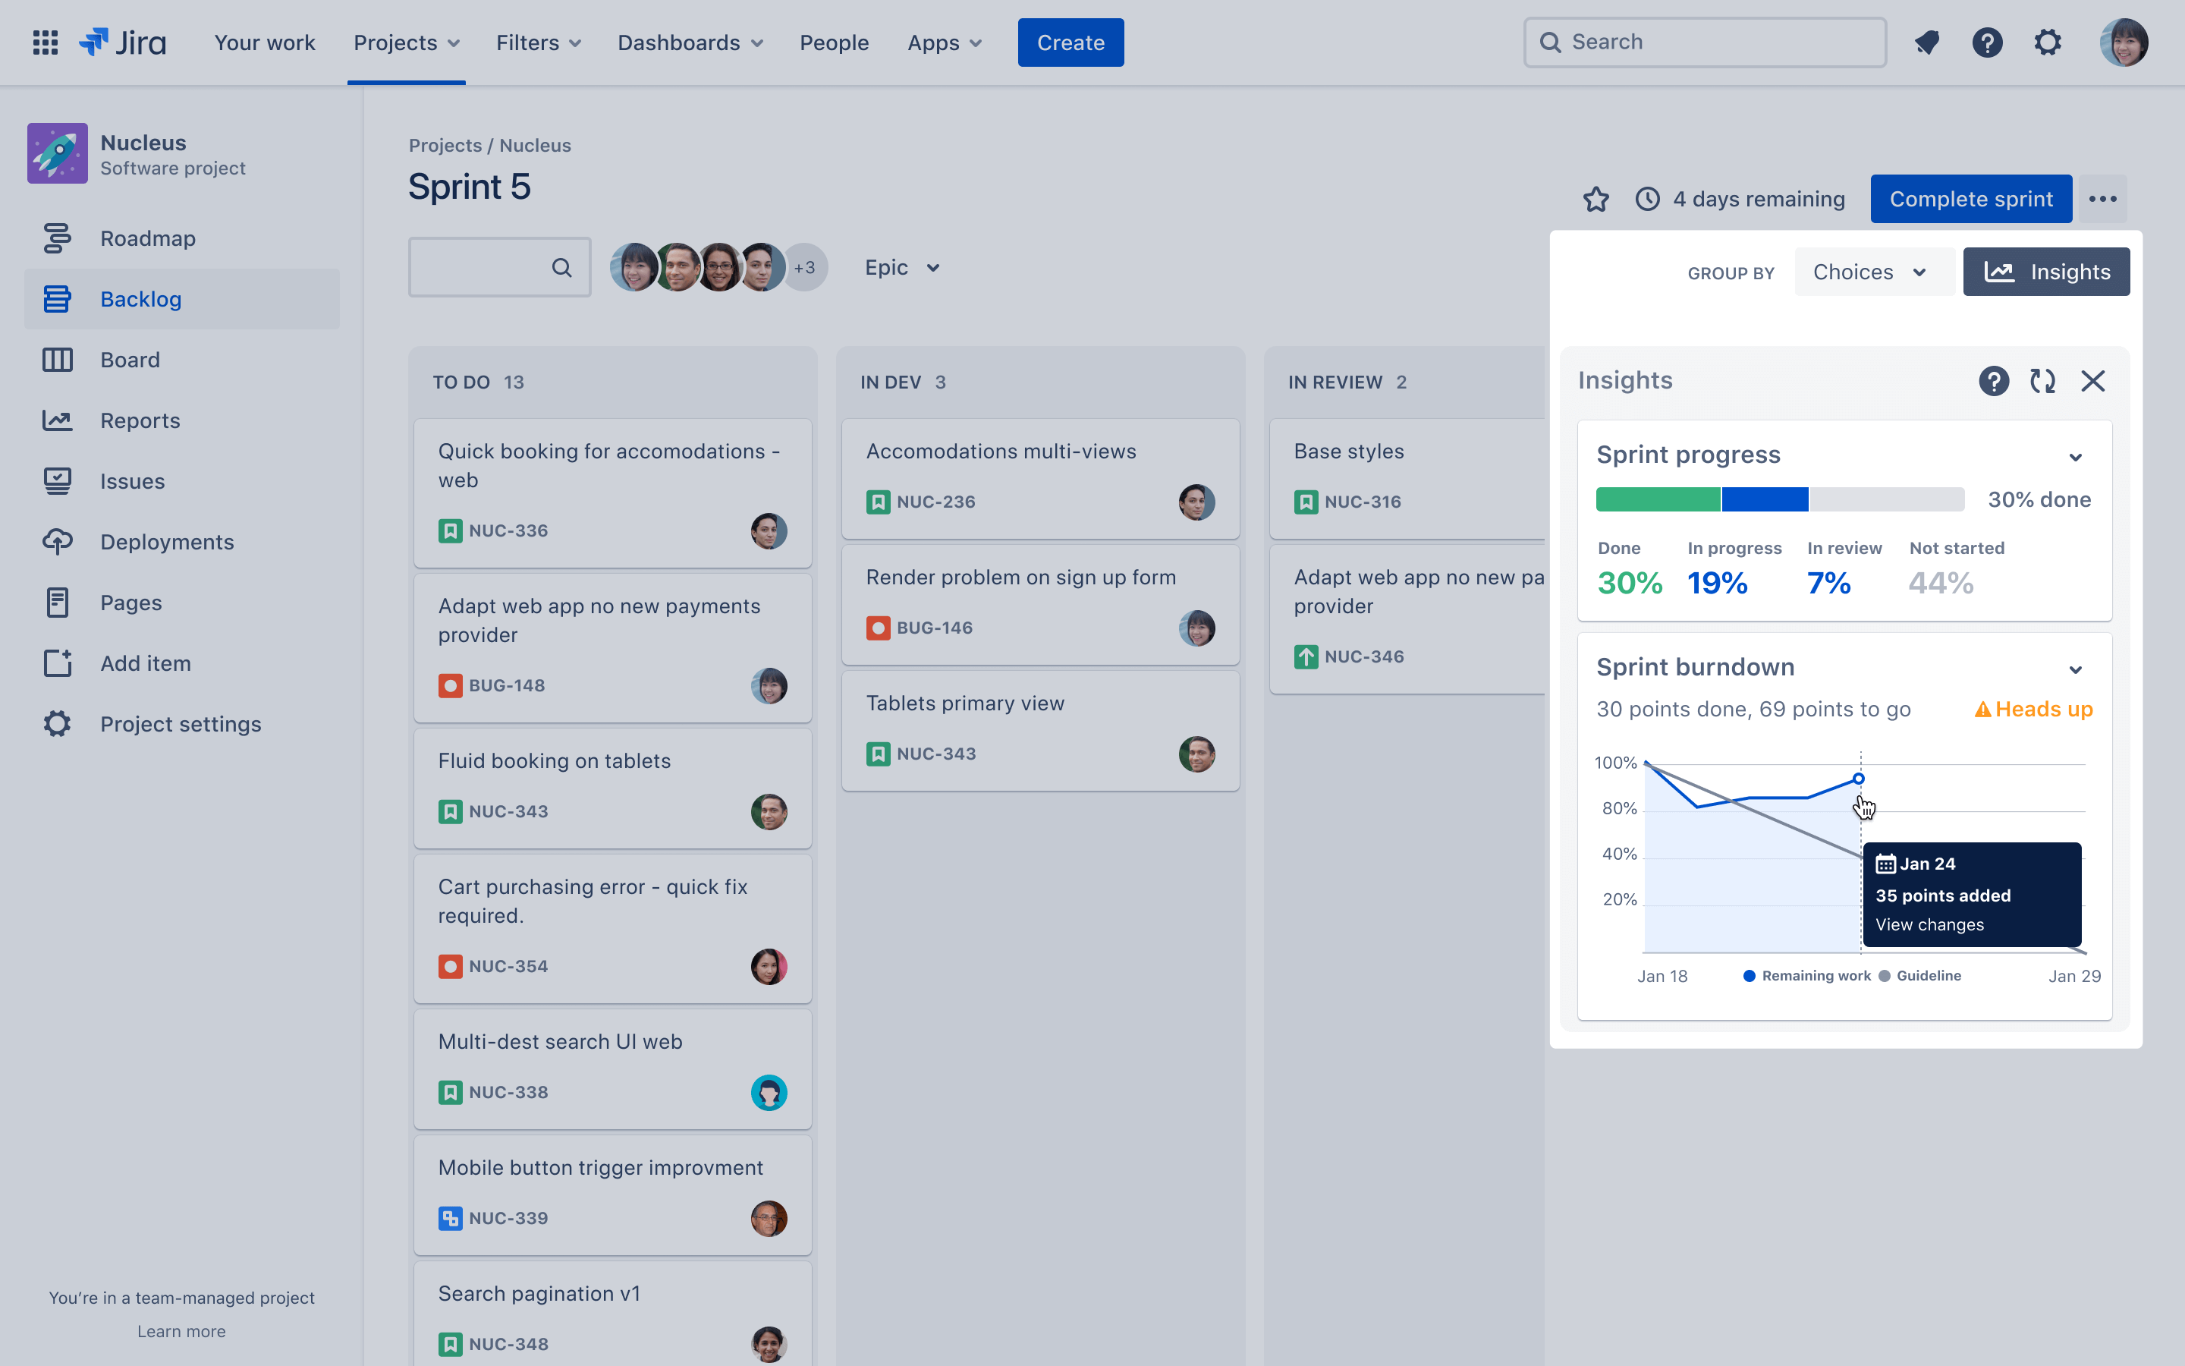Open the Dashboards menu
2185x1366 pixels.
click(x=690, y=42)
